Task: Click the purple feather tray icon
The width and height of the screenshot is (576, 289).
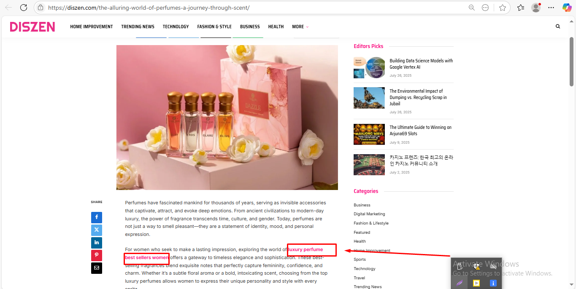Action: coord(460,283)
